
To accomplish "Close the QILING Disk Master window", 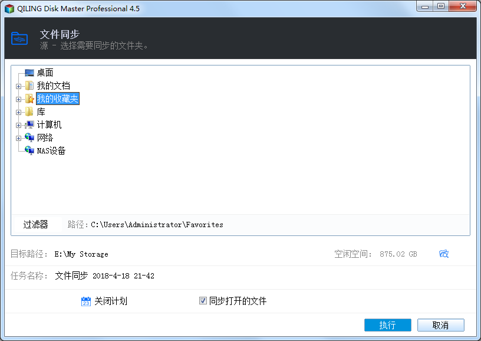I will 463,6.
